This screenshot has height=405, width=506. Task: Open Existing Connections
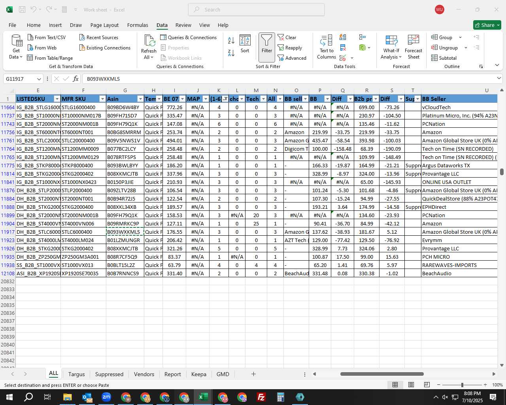click(105, 47)
